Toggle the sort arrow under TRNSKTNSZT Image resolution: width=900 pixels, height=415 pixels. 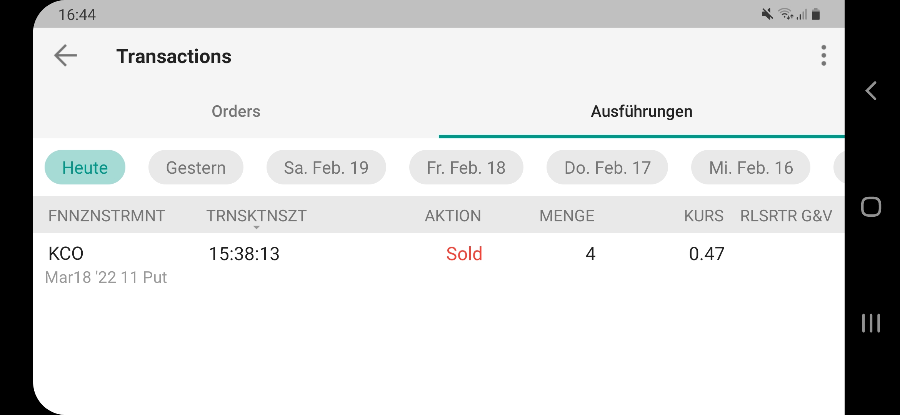pyautogui.click(x=257, y=227)
